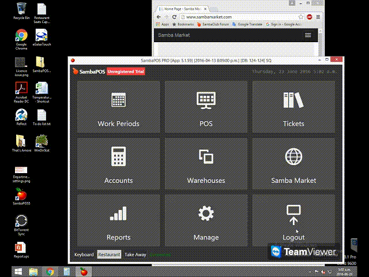The image size is (369, 277).
Task: Open the Warehouses tile
Action: click(x=206, y=164)
